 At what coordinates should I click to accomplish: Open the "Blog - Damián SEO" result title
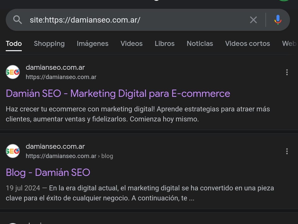(48, 173)
